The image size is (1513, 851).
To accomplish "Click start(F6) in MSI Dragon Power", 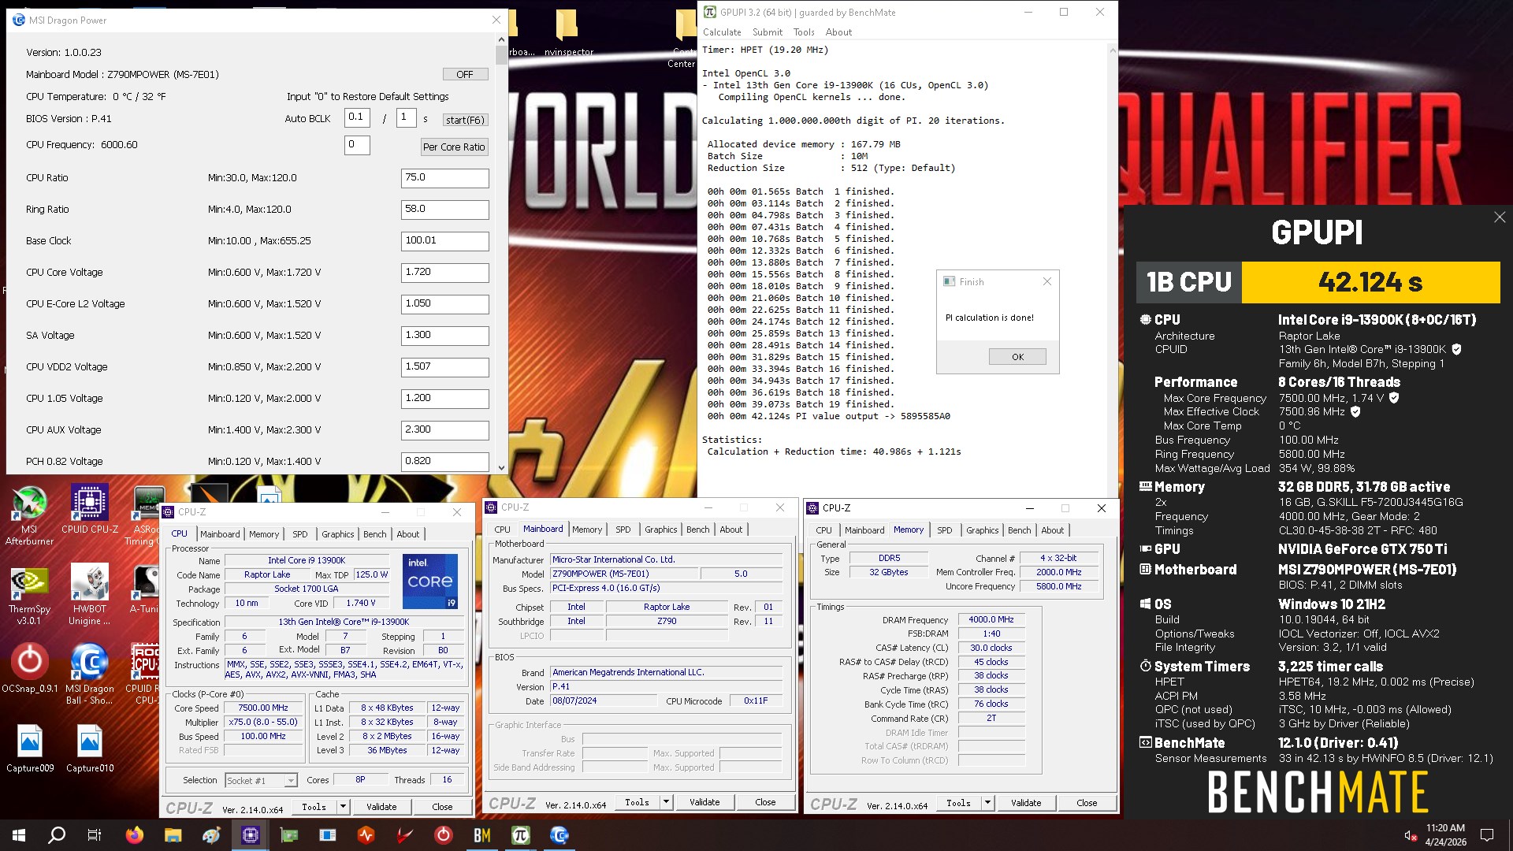I will pos(465,120).
